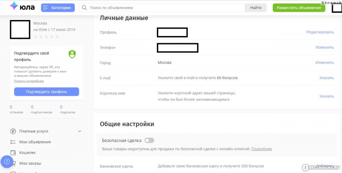Expand Платные услуги chevron arrow
This screenshot has height=173, width=342.
click(x=80, y=132)
